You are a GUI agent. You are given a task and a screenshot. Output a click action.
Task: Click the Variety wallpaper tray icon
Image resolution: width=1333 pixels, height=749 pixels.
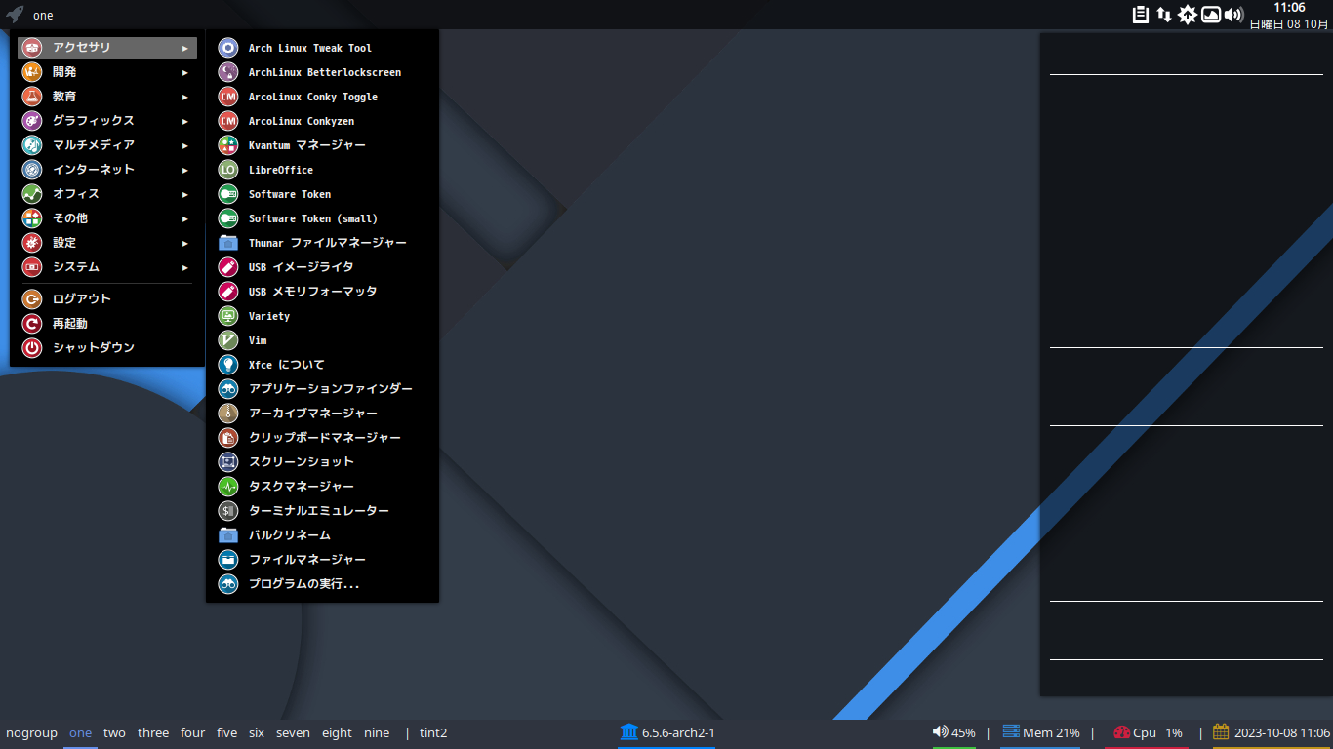(x=1211, y=15)
